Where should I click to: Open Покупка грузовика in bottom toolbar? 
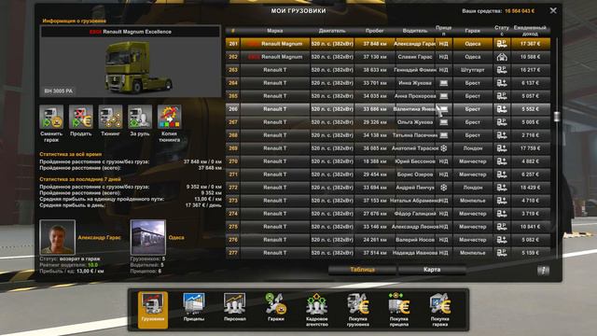358,310
